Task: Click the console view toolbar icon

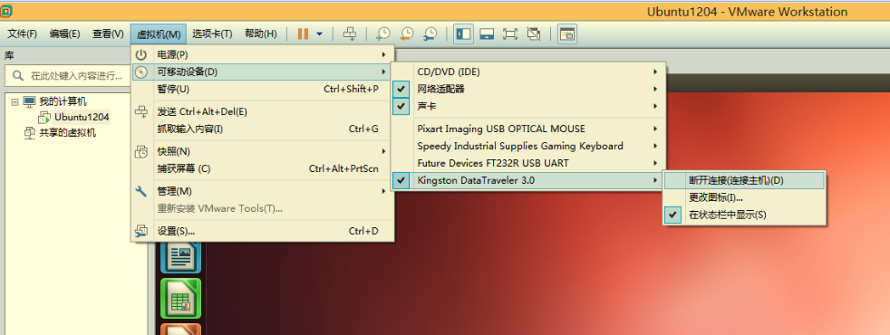Action: pos(567,34)
